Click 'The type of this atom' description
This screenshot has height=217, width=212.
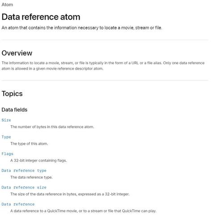(x=29, y=144)
